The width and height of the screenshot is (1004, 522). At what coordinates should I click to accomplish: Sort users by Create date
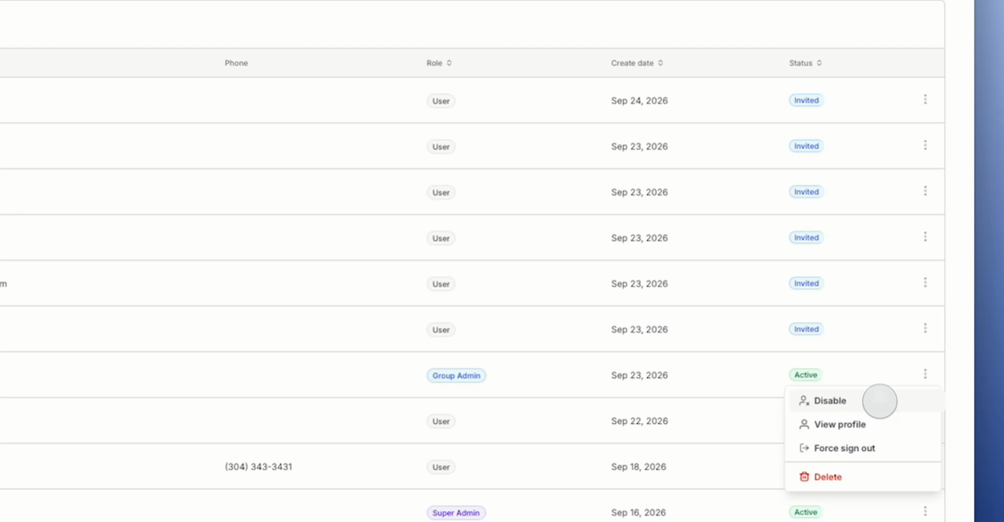tap(637, 63)
